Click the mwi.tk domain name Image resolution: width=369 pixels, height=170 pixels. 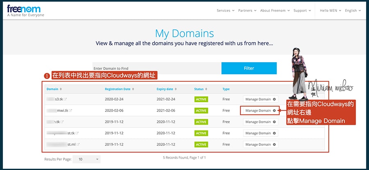click(62, 110)
